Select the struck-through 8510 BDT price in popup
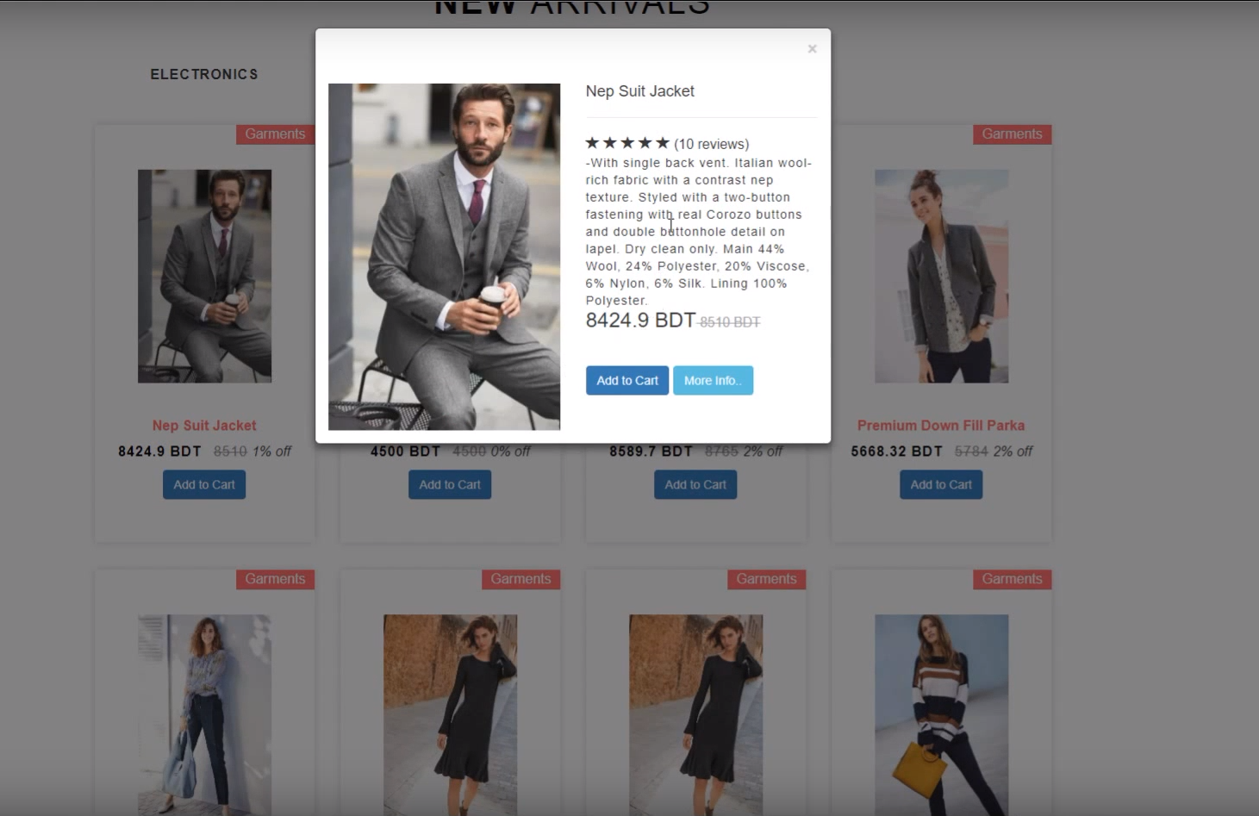Viewport: 1259px width, 816px height. tap(730, 322)
